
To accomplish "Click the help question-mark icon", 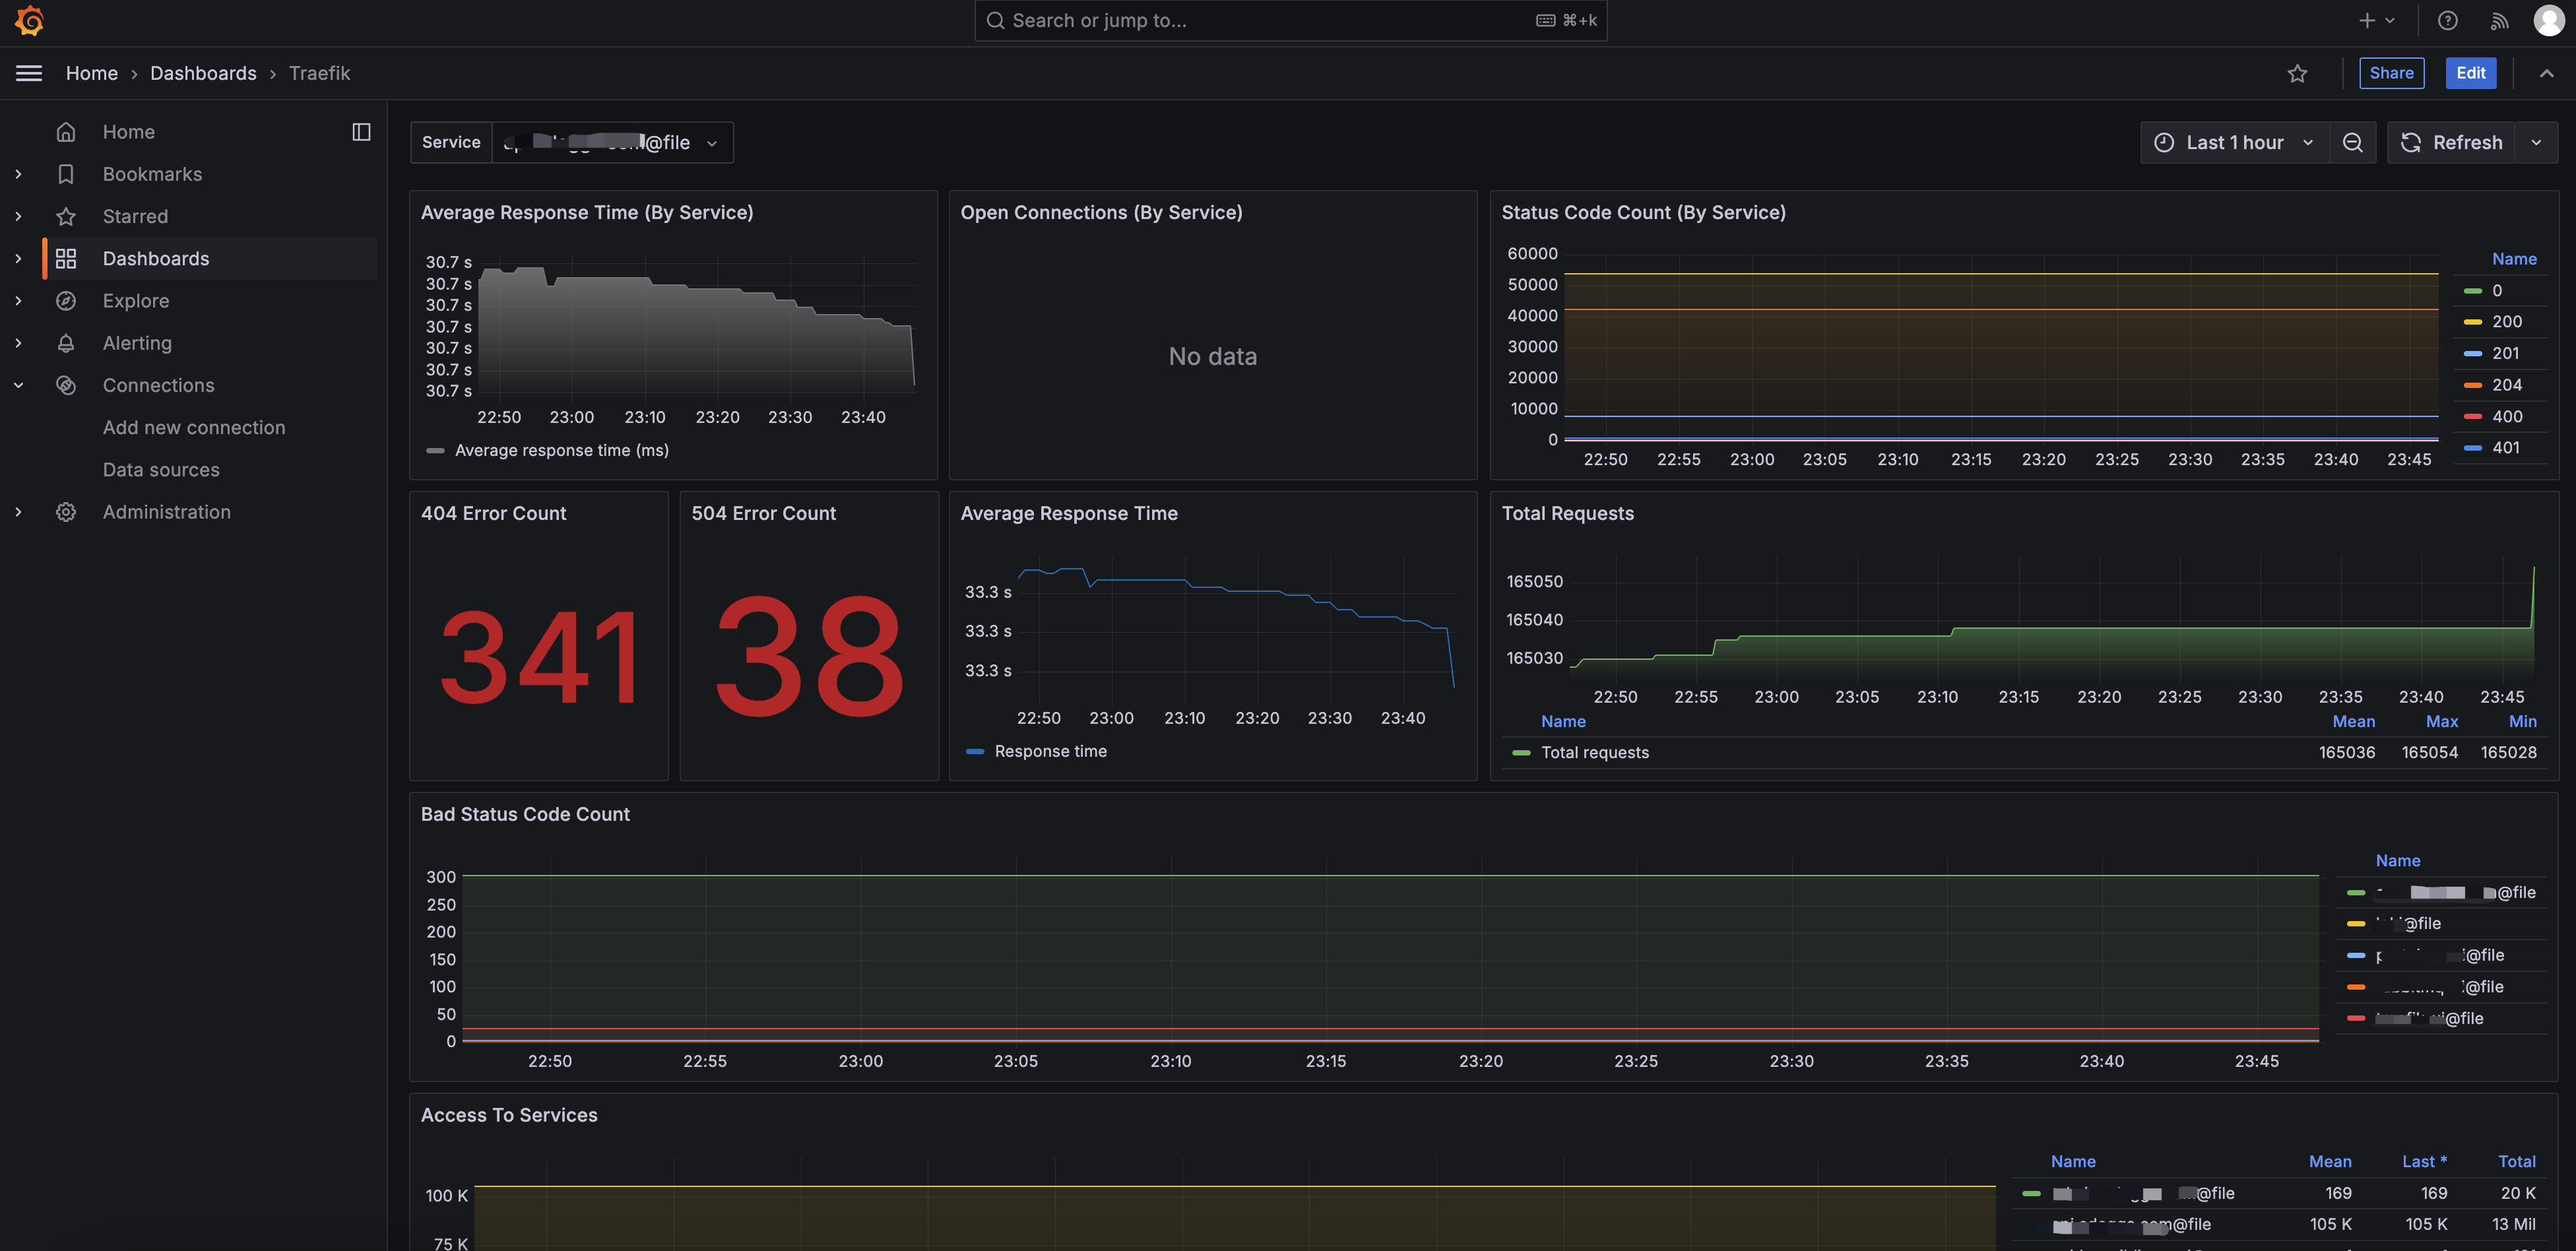I will point(2447,20).
